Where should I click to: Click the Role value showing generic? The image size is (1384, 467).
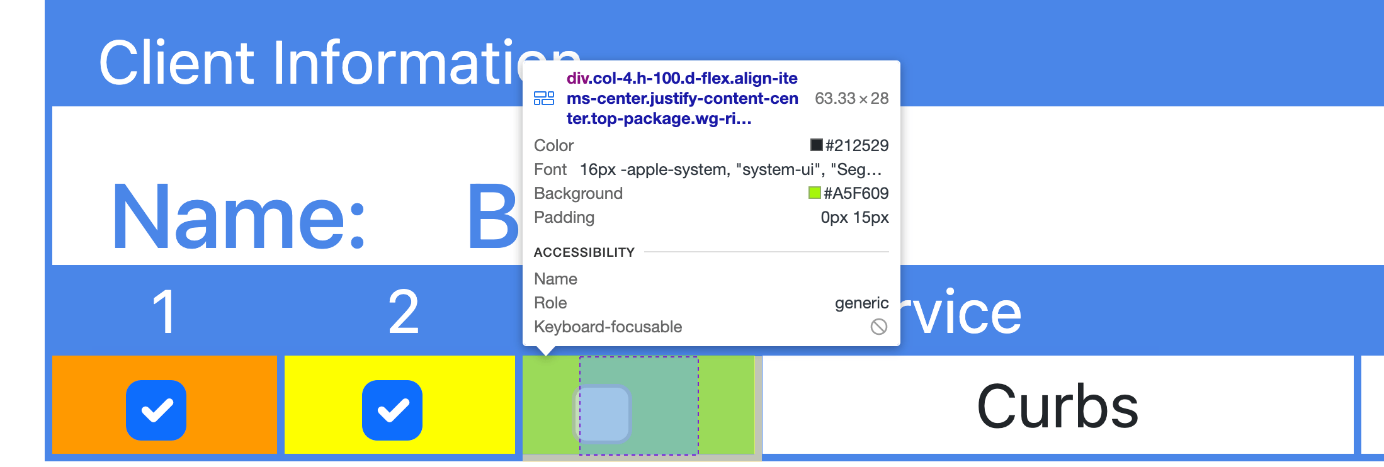click(862, 303)
